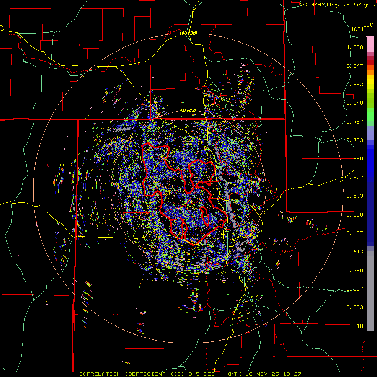
Task: Select the 0.787 scale value
Action: pos(355,121)
